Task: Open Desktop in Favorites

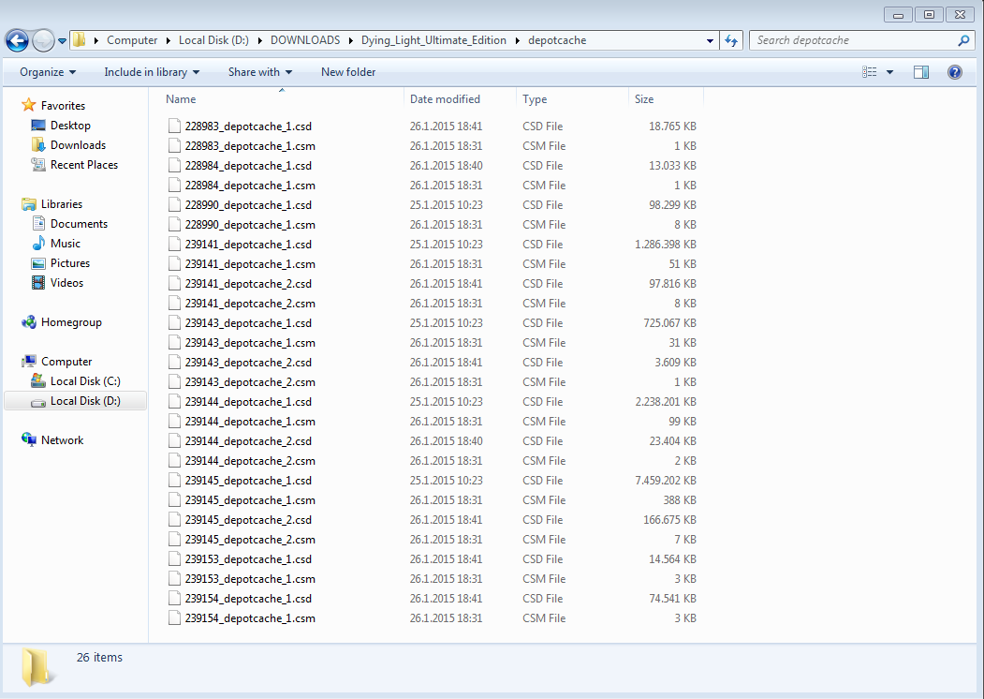Action: pyautogui.click(x=70, y=126)
